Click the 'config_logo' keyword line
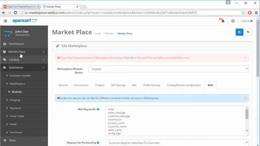This screenshot has height=146, width=260. point(115,133)
